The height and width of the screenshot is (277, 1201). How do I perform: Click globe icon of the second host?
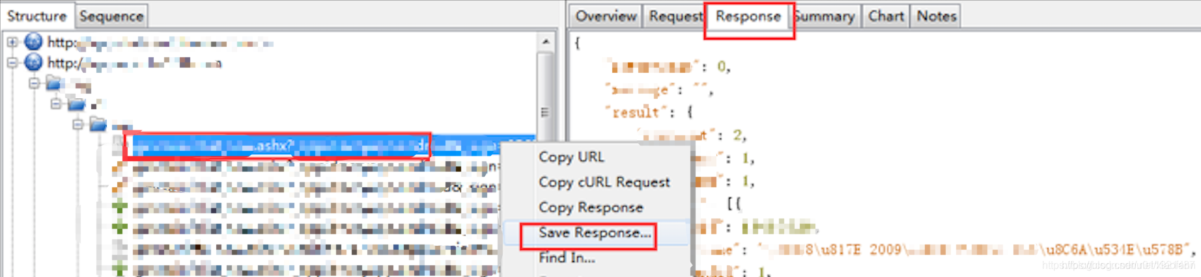(x=33, y=63)
